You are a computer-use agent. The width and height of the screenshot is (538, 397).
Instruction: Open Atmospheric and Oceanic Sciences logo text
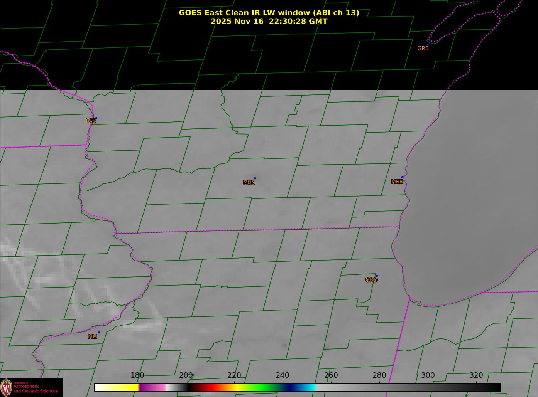point(35,389)
